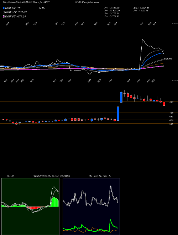The height and width of the screenshot is (235, 178).
Task: Click the blue DOW ST legend swatch
Action: (x=4, y=8)
